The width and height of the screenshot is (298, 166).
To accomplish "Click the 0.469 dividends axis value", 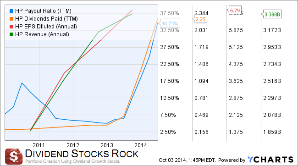I will tap(201, 115).
